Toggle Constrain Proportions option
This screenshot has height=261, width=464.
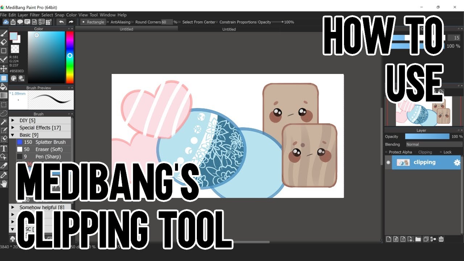(x=217, y=22)
